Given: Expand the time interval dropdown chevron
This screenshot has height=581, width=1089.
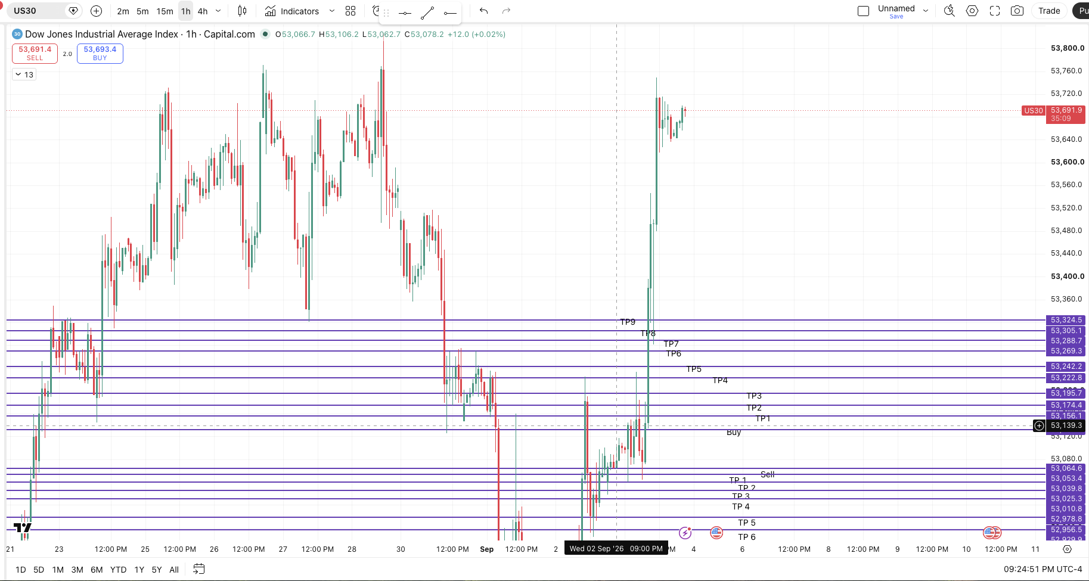Looking at the screenshot, I should tap(218, 11).
